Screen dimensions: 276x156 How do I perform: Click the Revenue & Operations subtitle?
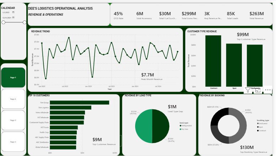pyautogui.click(x=46, y=15)
